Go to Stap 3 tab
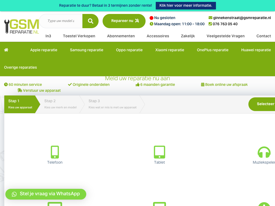Viewport: 275px width, 206px height. (113, 104)
